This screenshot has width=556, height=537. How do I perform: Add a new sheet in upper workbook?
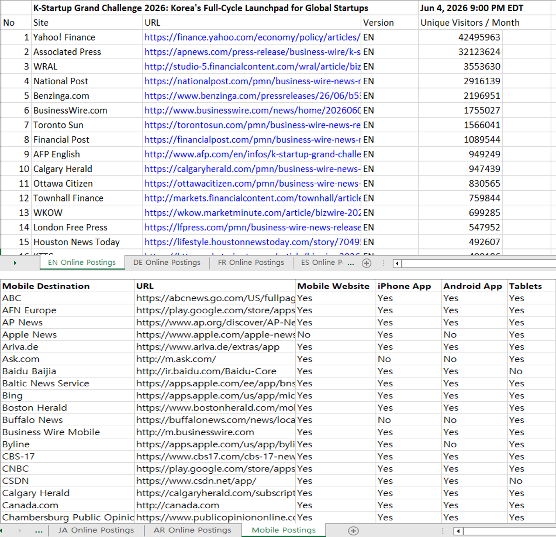click(366, 263)
